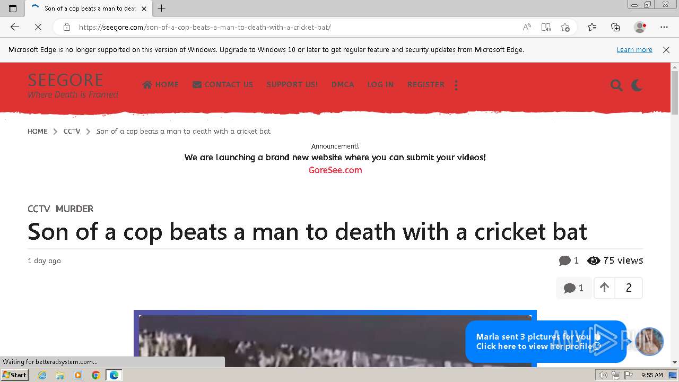Open Edge Settings and more menu
The width and height of the screenshot is (679, 382).
(664, 27)
